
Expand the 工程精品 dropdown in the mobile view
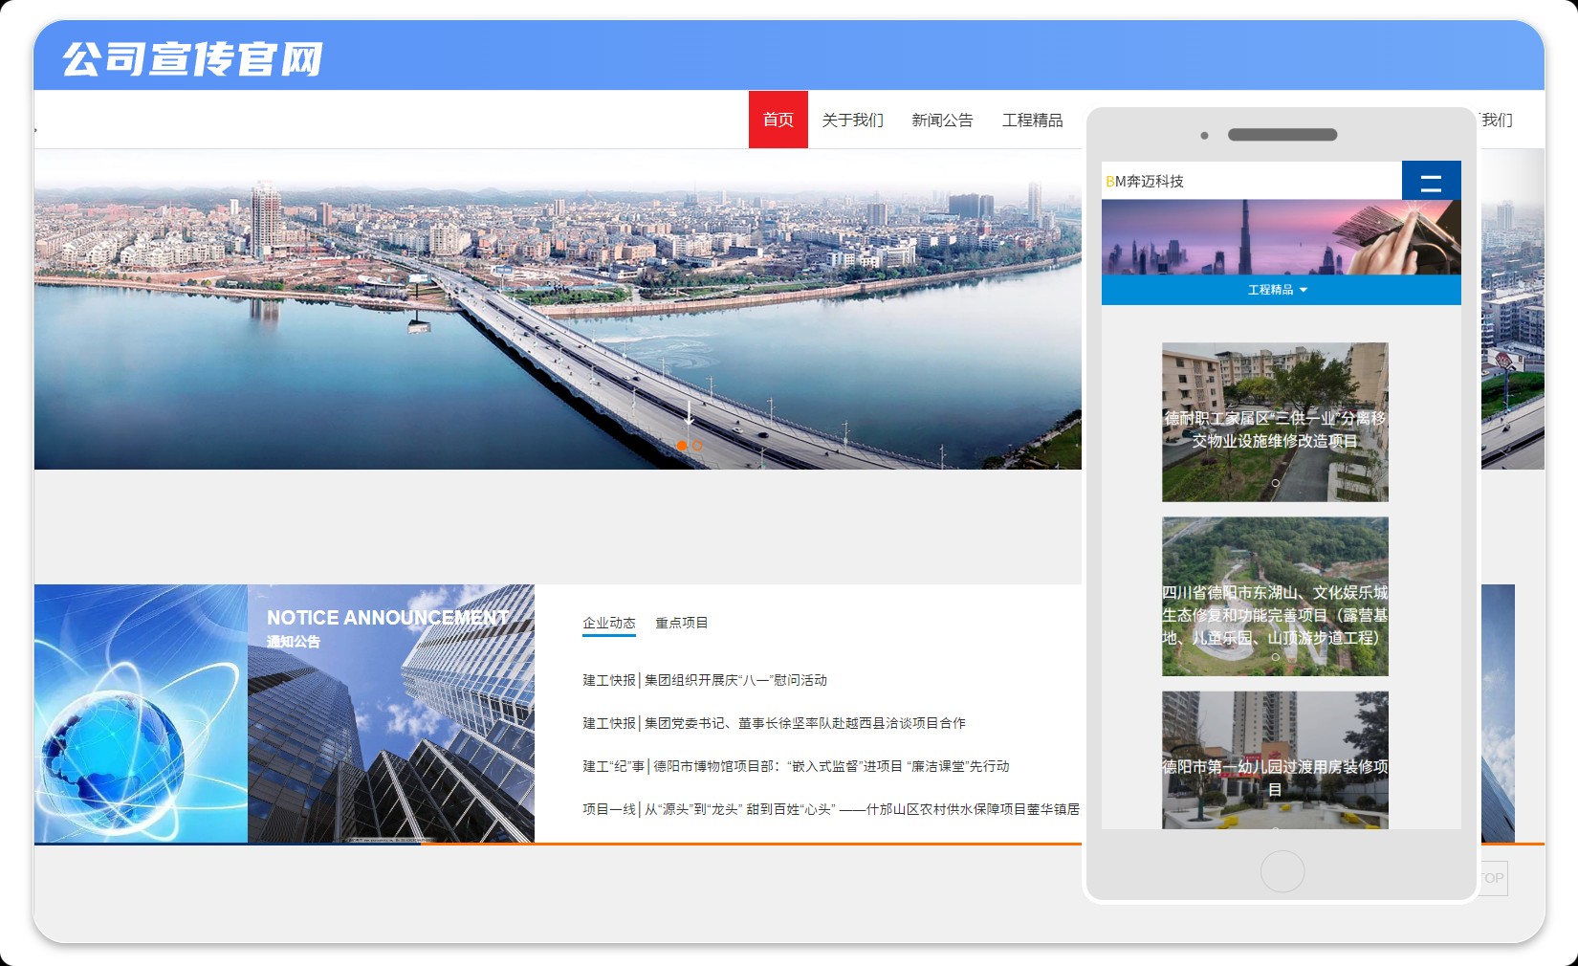point(1278,290)
